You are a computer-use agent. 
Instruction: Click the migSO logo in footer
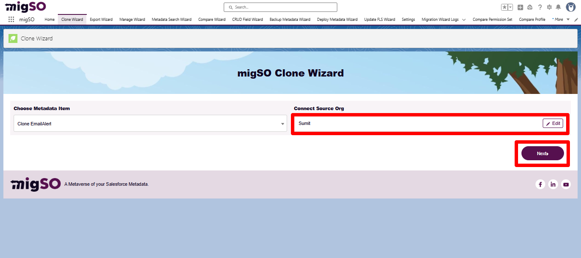(x=36, y=184)
